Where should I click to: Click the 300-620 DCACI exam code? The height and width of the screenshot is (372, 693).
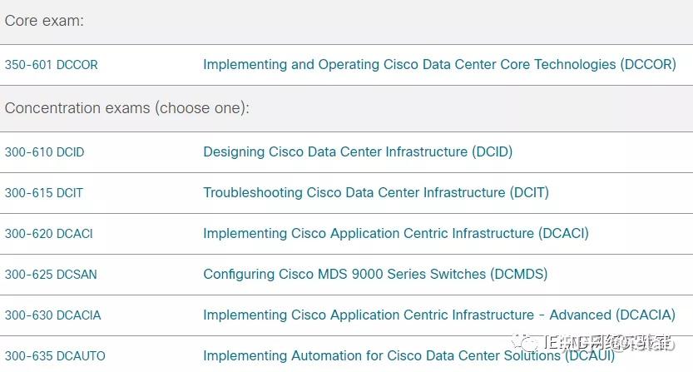49,234
